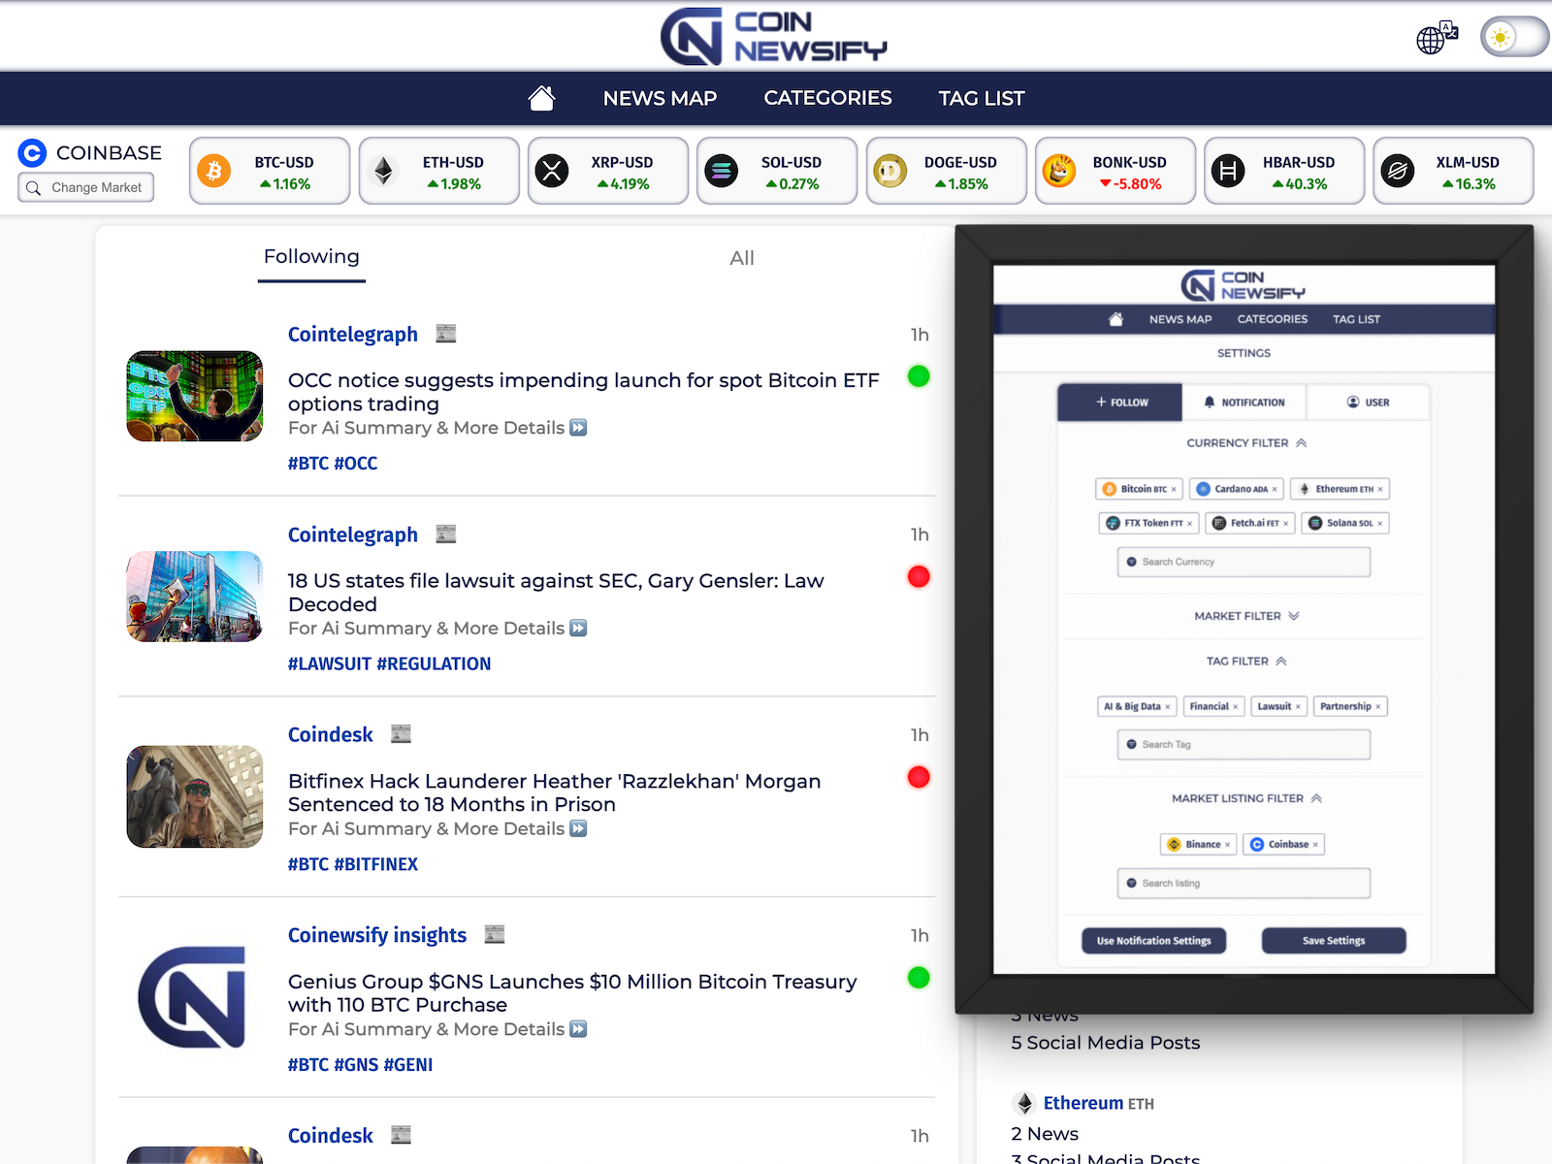Click news icon beside the last Coindesk entry

coord(402,1135)
